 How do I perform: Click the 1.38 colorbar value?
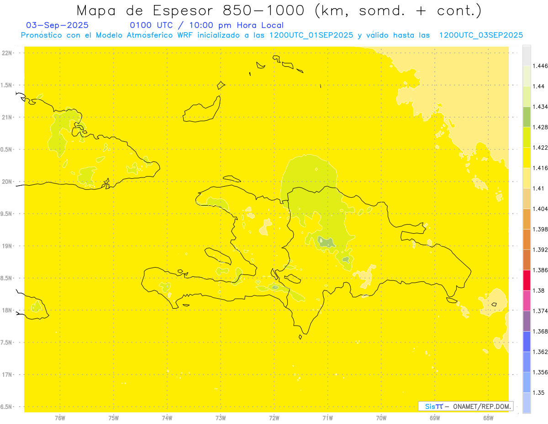tap(539, 290)
